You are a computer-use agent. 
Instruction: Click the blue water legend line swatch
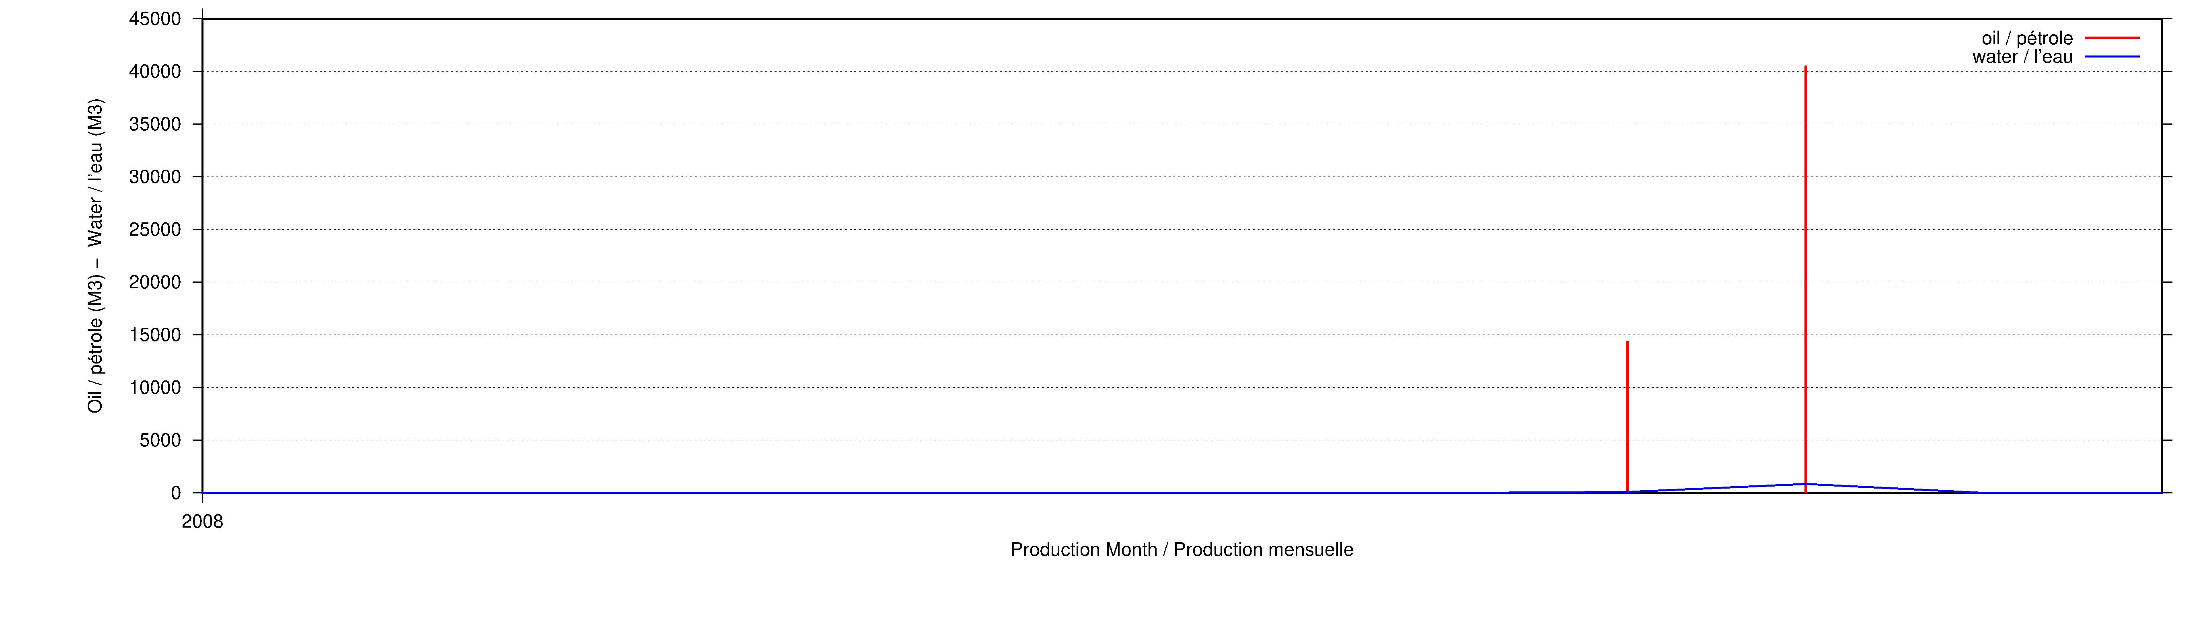click(2112, 56)
